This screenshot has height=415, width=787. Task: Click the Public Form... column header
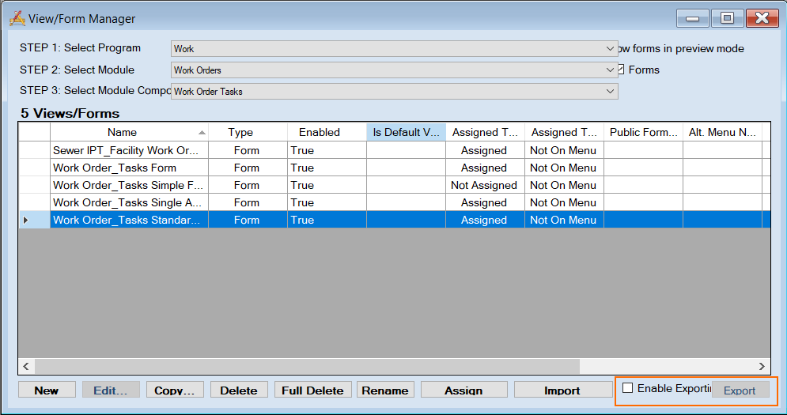pos(643,132)
